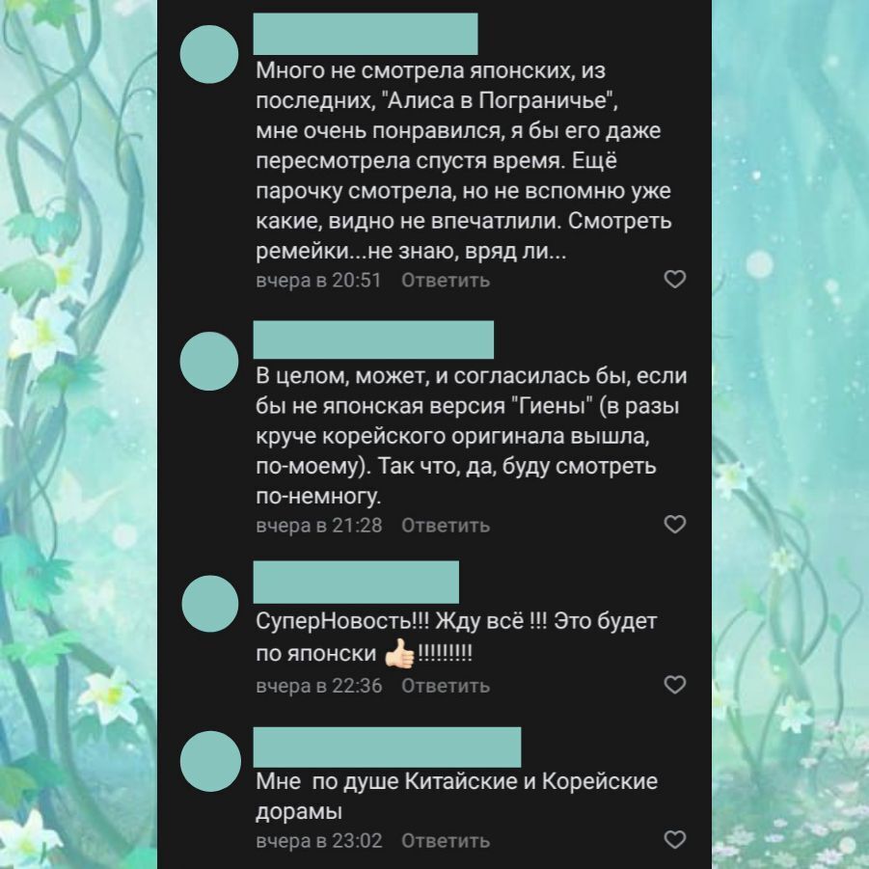Open profile name above "СуперНовость" comment
Screen dimensions: 869x869
[356, 582]
